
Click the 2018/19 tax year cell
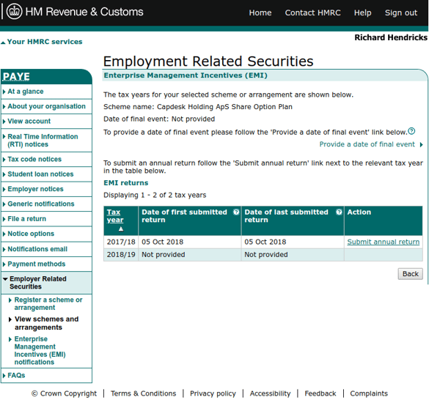pos(121,254)
